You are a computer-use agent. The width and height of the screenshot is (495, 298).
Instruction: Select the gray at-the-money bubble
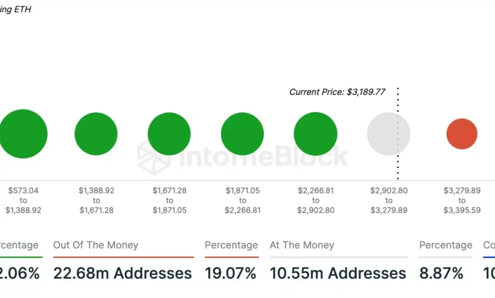(x=388, y=134)
